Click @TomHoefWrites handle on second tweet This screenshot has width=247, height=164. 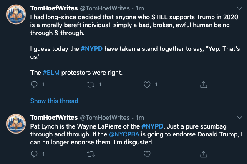pos(105,118)
